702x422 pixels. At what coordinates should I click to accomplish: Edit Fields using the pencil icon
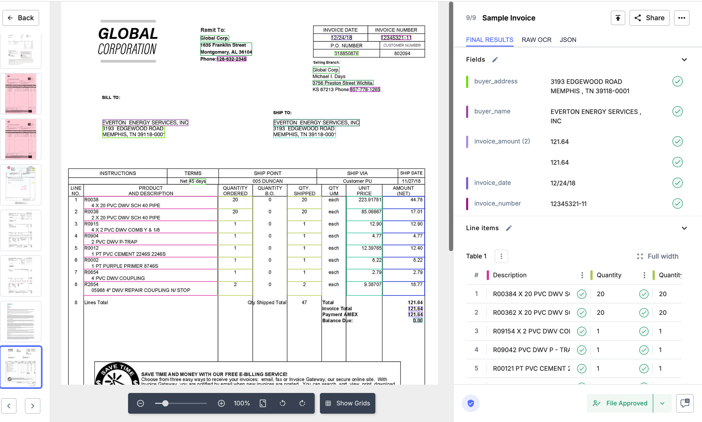(495, 59)
